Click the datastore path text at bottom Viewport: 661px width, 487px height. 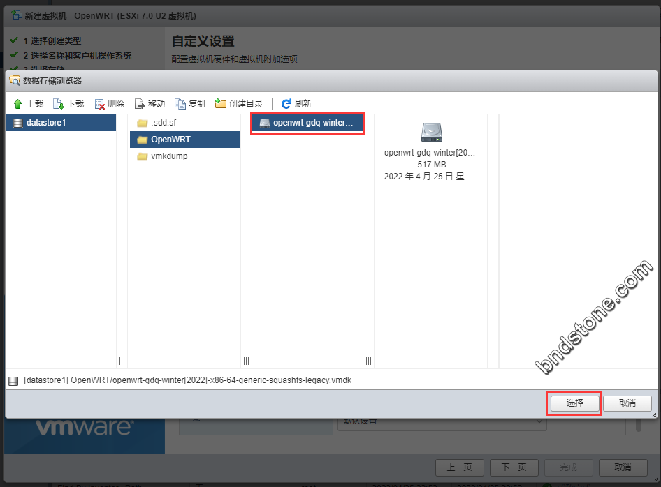[187, 380]
